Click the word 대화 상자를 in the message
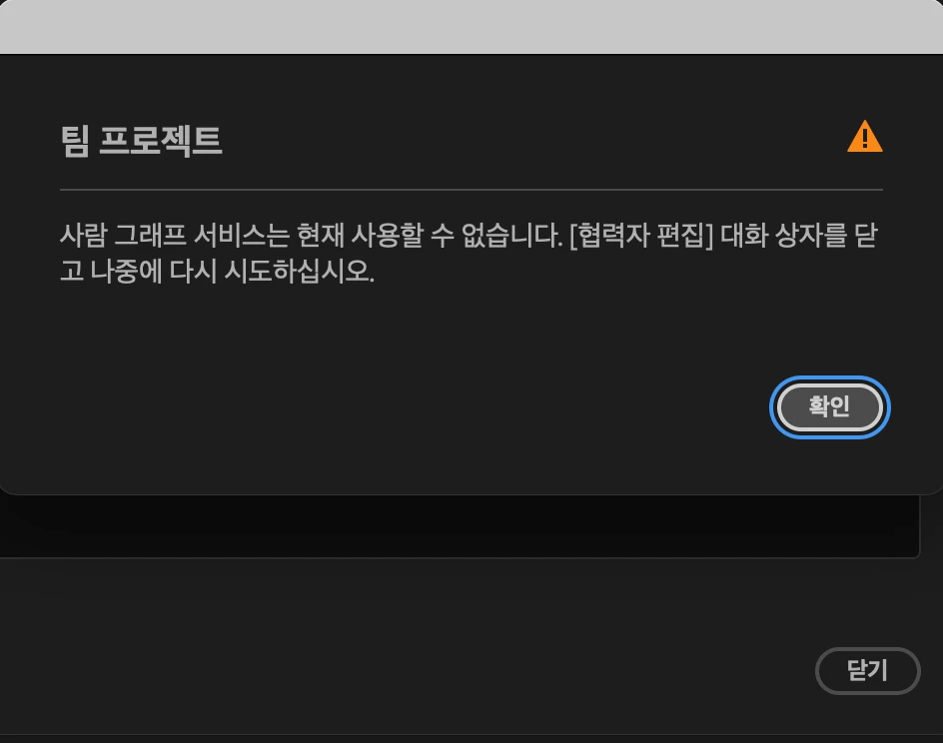The width and height of the screenshot is (943, 743). pyautogui.click(x=783, y=235)
